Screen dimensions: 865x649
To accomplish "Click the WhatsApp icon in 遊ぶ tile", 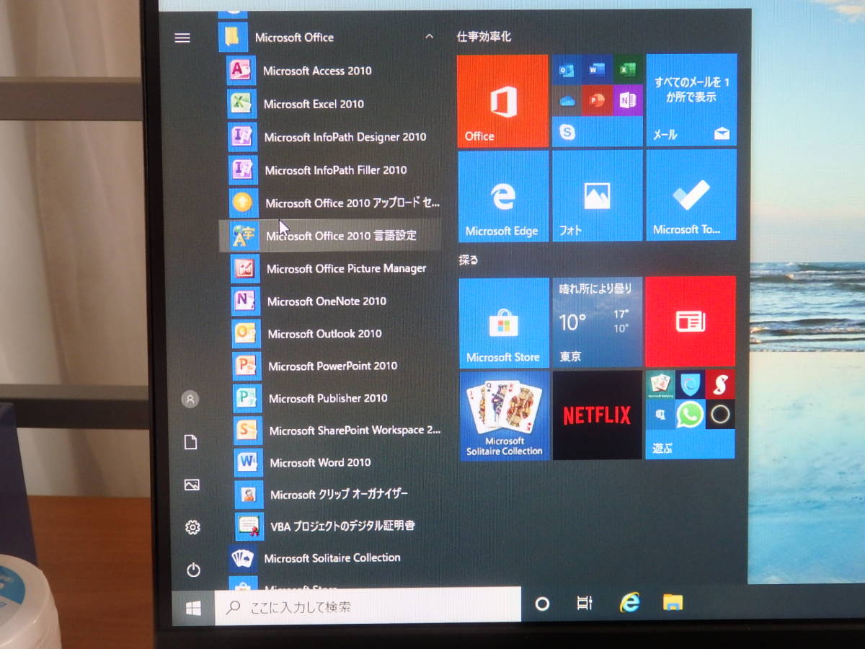I will click(690, 415).
